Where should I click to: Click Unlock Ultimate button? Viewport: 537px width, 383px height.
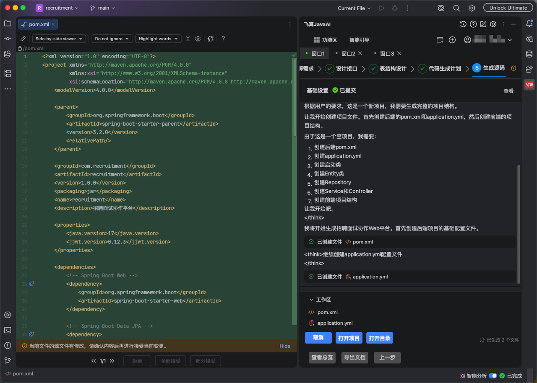508,8
